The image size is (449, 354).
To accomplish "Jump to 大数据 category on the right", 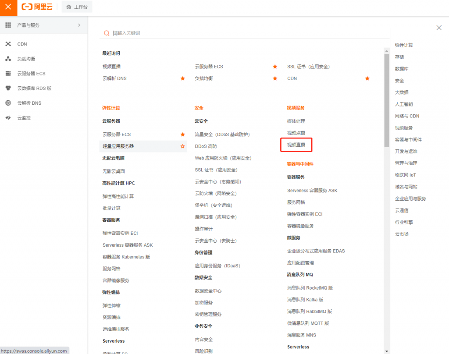I will point(402,92).
